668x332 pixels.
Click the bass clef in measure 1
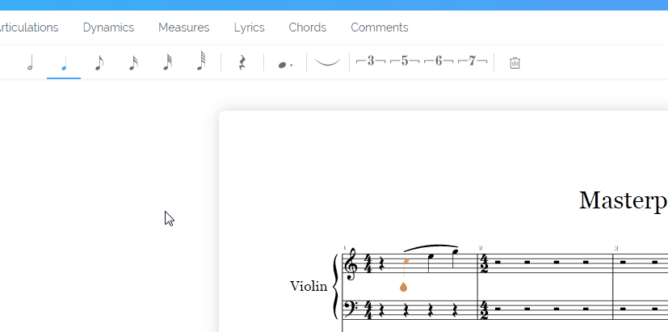(351, 308)
